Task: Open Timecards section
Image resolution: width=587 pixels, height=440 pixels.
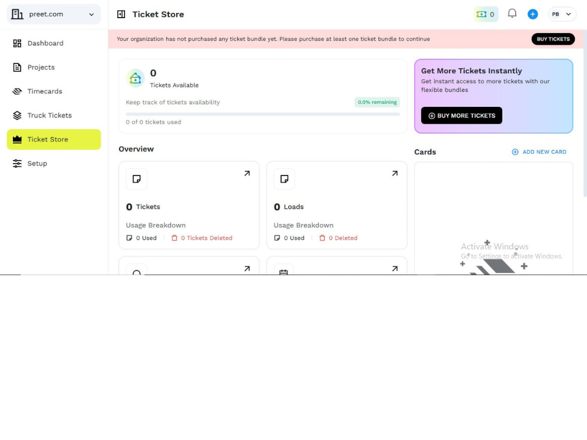Action: click(53, 92)
